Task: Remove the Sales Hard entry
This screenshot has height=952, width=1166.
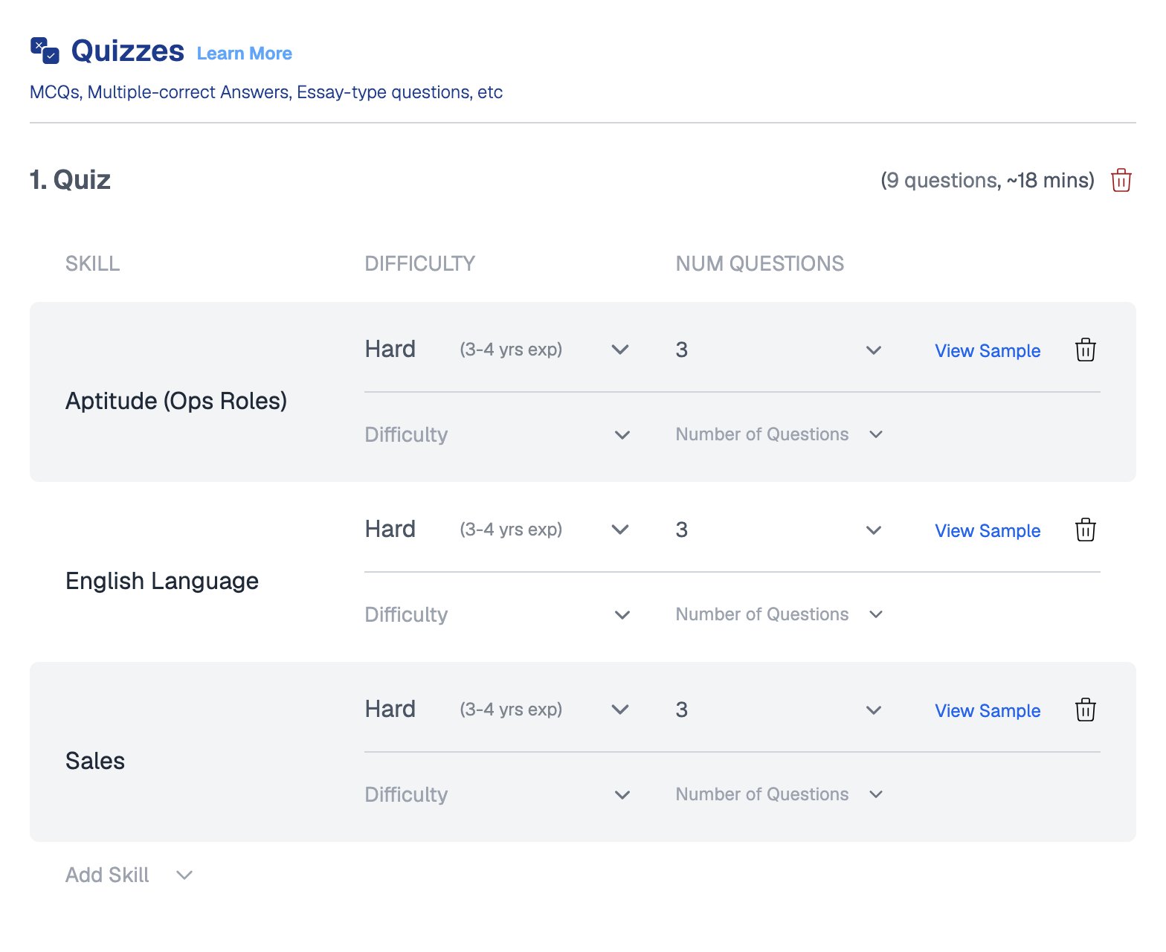Action: click(1085, 710)
